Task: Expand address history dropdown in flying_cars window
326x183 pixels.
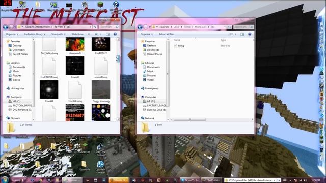Action: pyautogui.click(x=225, y=27)
